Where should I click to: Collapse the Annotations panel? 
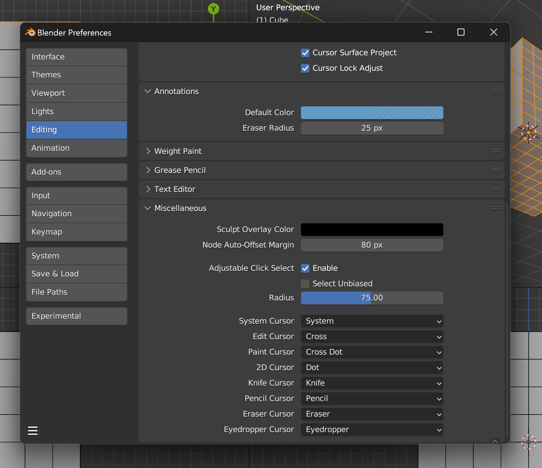click(148, 91)
